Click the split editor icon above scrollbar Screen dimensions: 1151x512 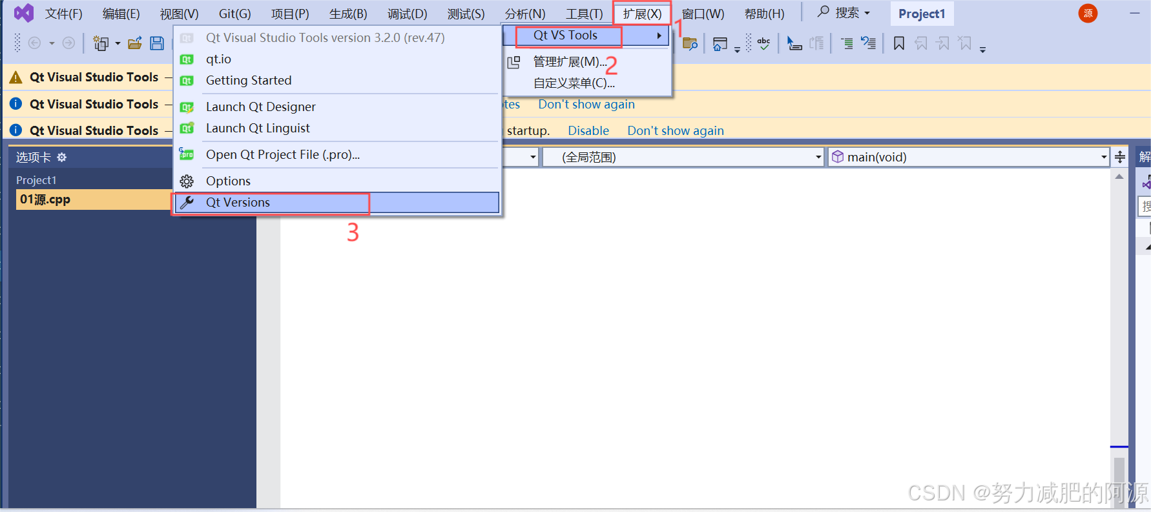[x=1120, y=157]
